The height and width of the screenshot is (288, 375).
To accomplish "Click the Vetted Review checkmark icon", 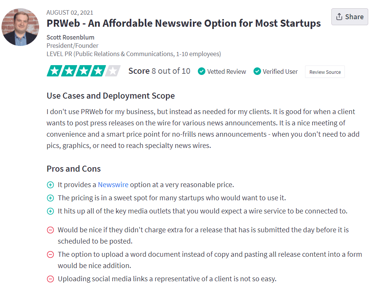I will click(x=201, y=72).
